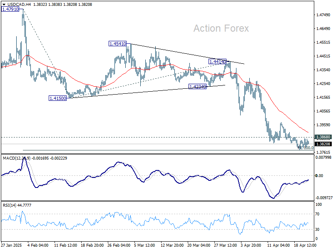Click the current price tag 1.38208

[x=323, y=144]
